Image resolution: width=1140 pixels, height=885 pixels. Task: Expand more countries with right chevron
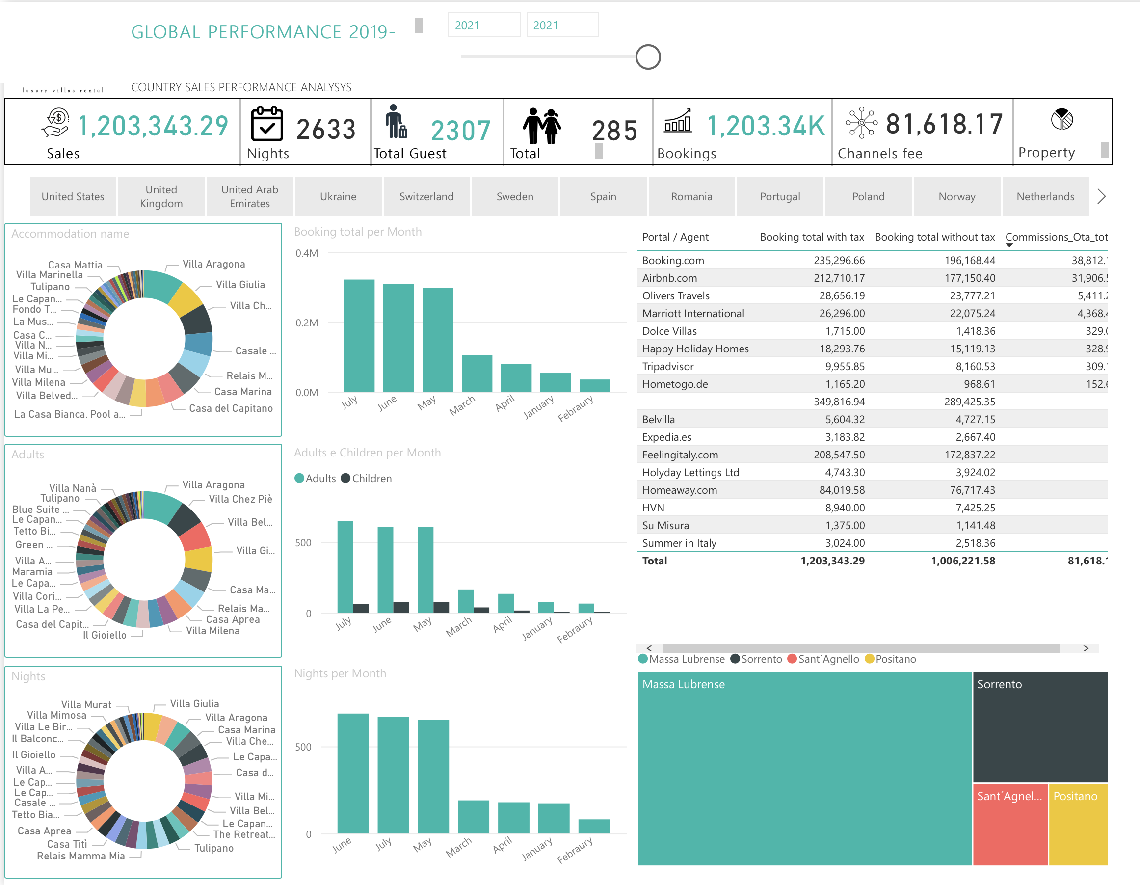click(1101, 196)
